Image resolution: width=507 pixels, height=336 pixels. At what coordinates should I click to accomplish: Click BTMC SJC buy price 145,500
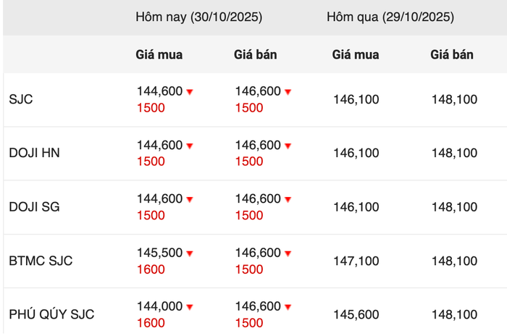tap(159, 253)
